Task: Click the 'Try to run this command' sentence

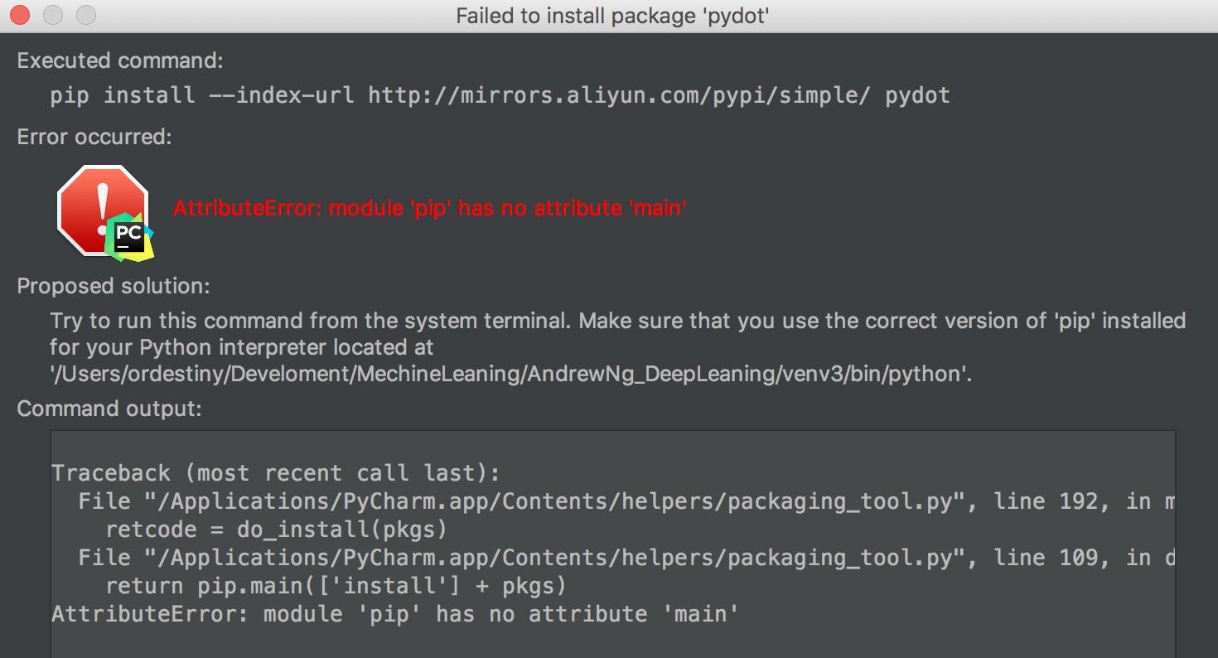Action: pos(617,321)
